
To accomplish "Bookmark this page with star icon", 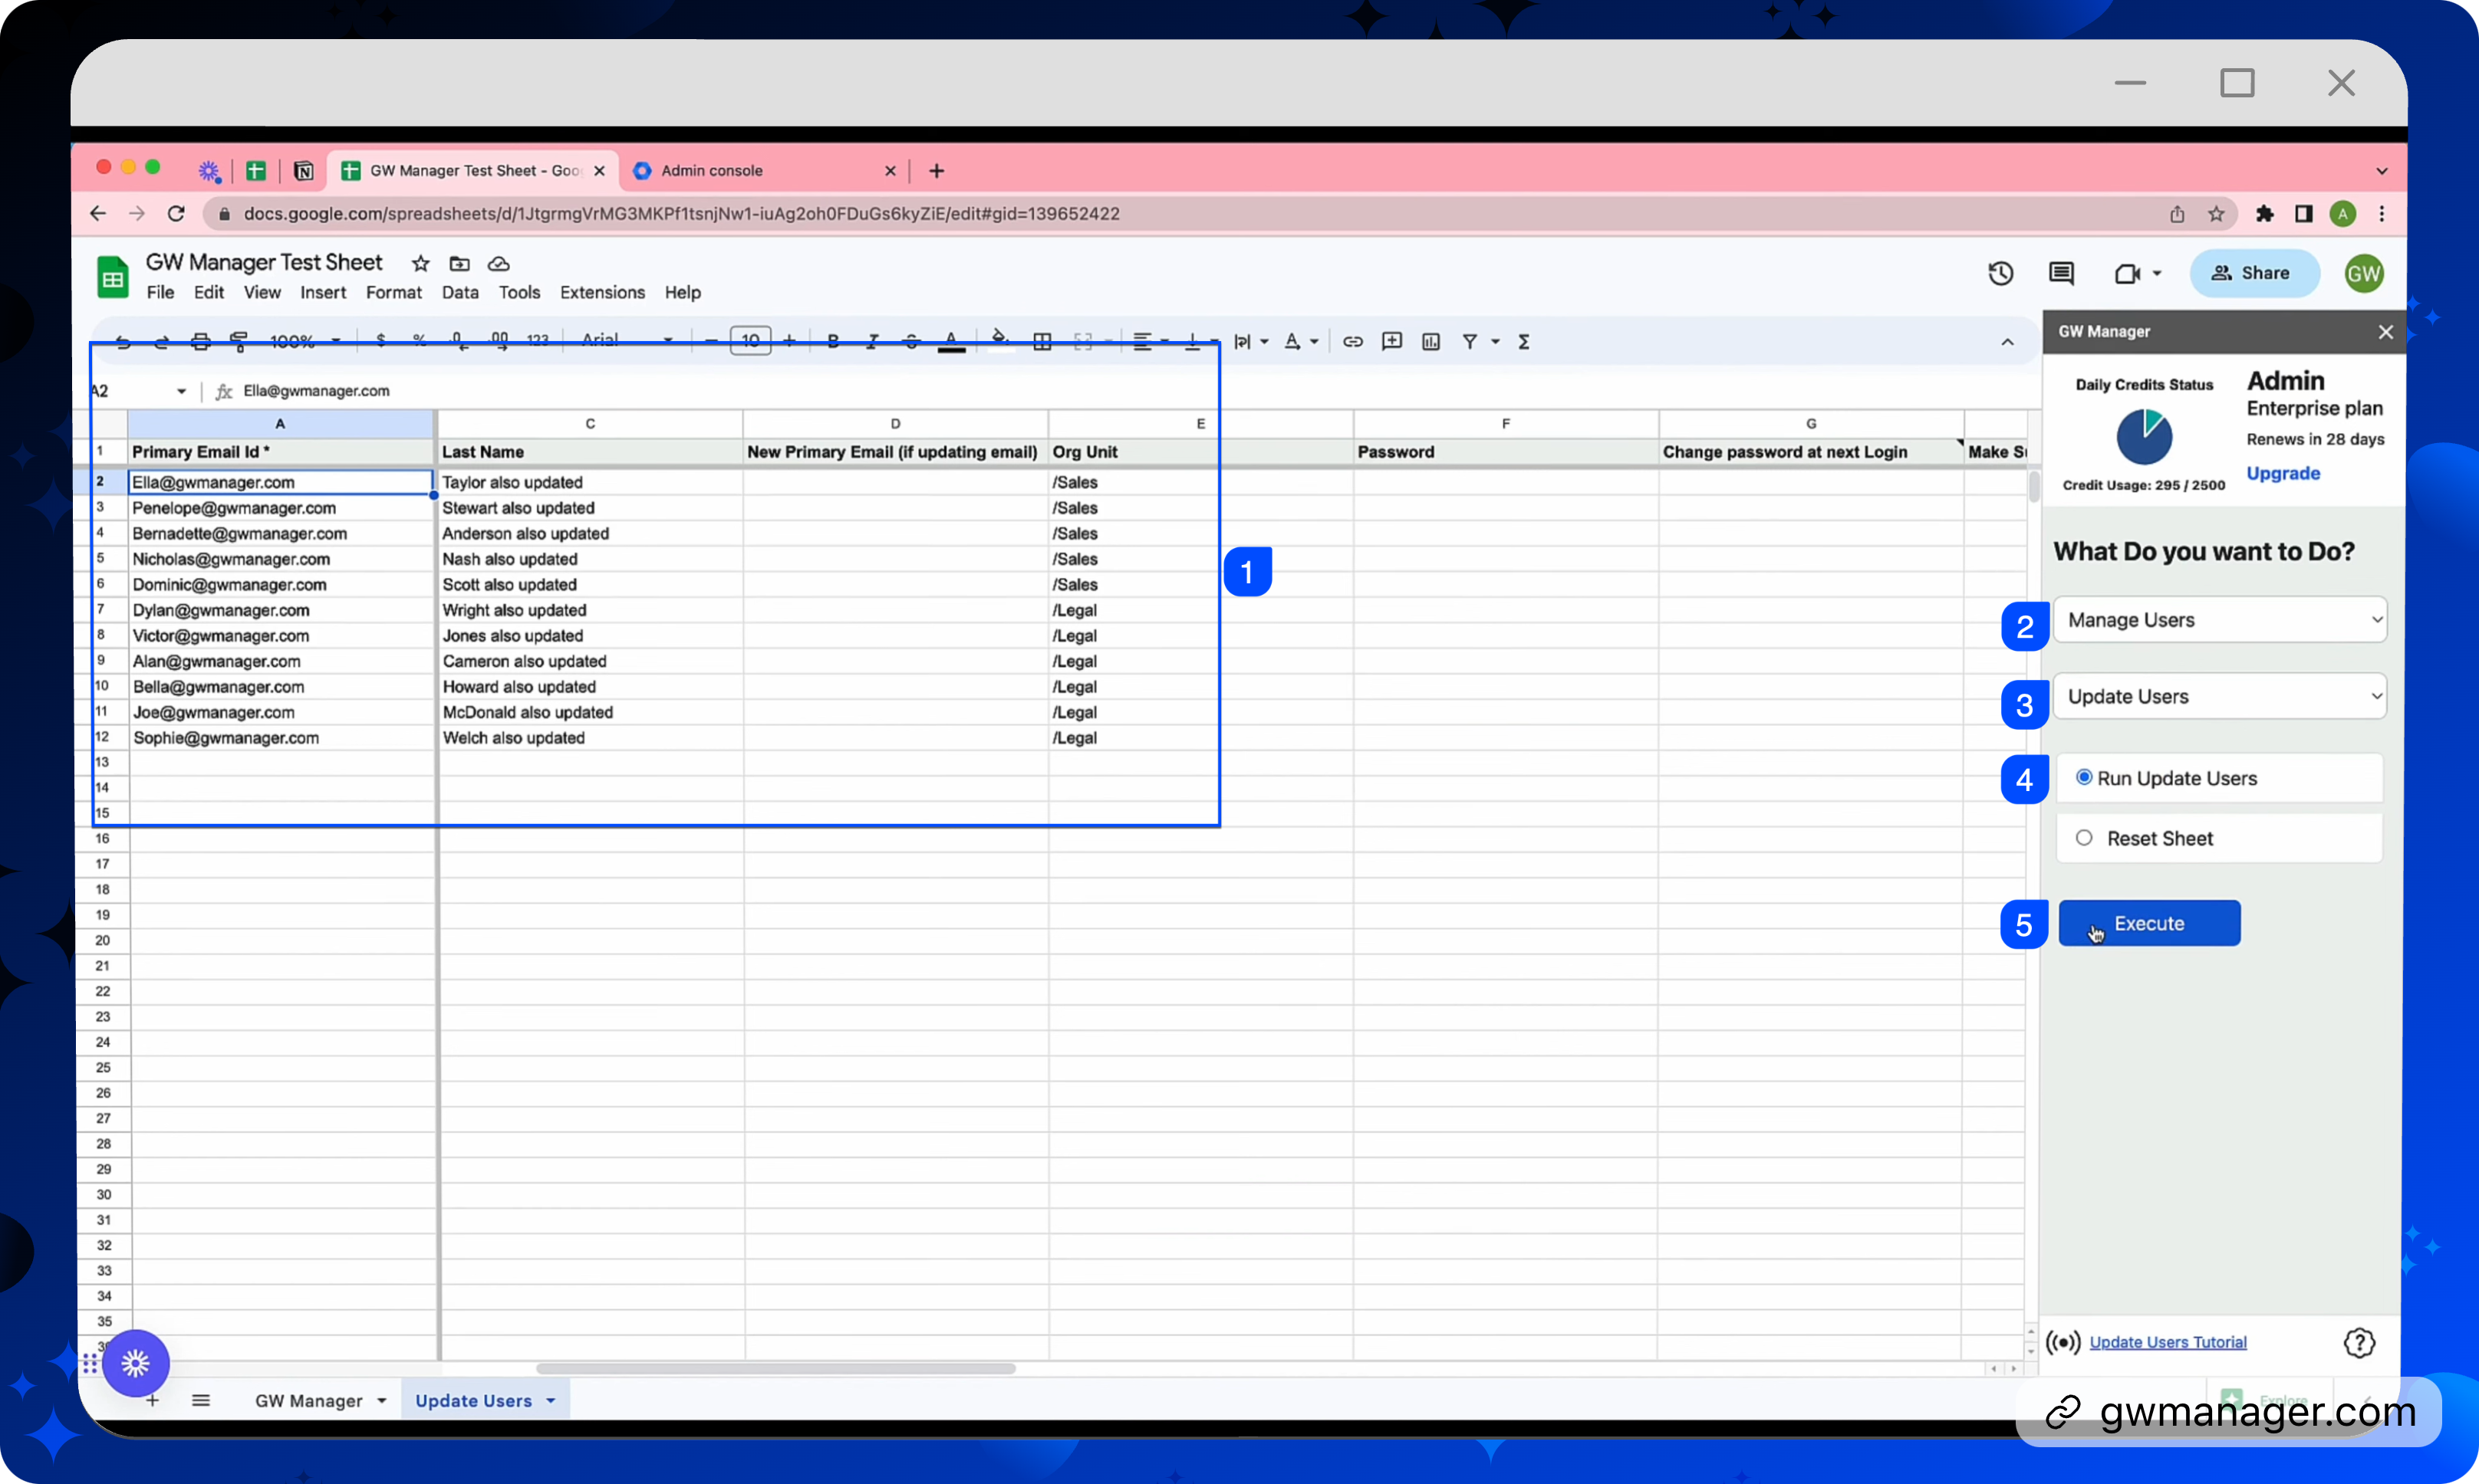I will pyautogui.click(x=2216, y=214).
